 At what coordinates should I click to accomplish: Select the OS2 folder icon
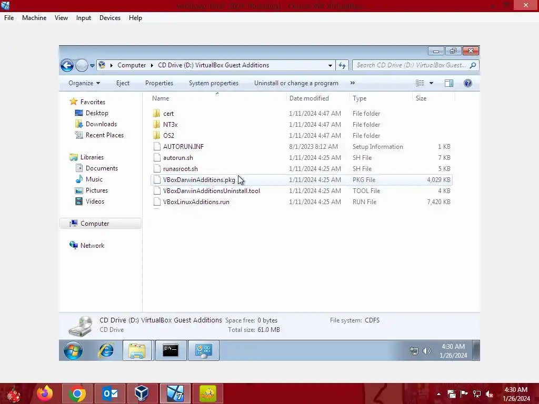[157, 135]
